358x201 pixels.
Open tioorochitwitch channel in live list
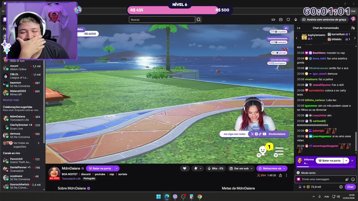click(22, 186)
